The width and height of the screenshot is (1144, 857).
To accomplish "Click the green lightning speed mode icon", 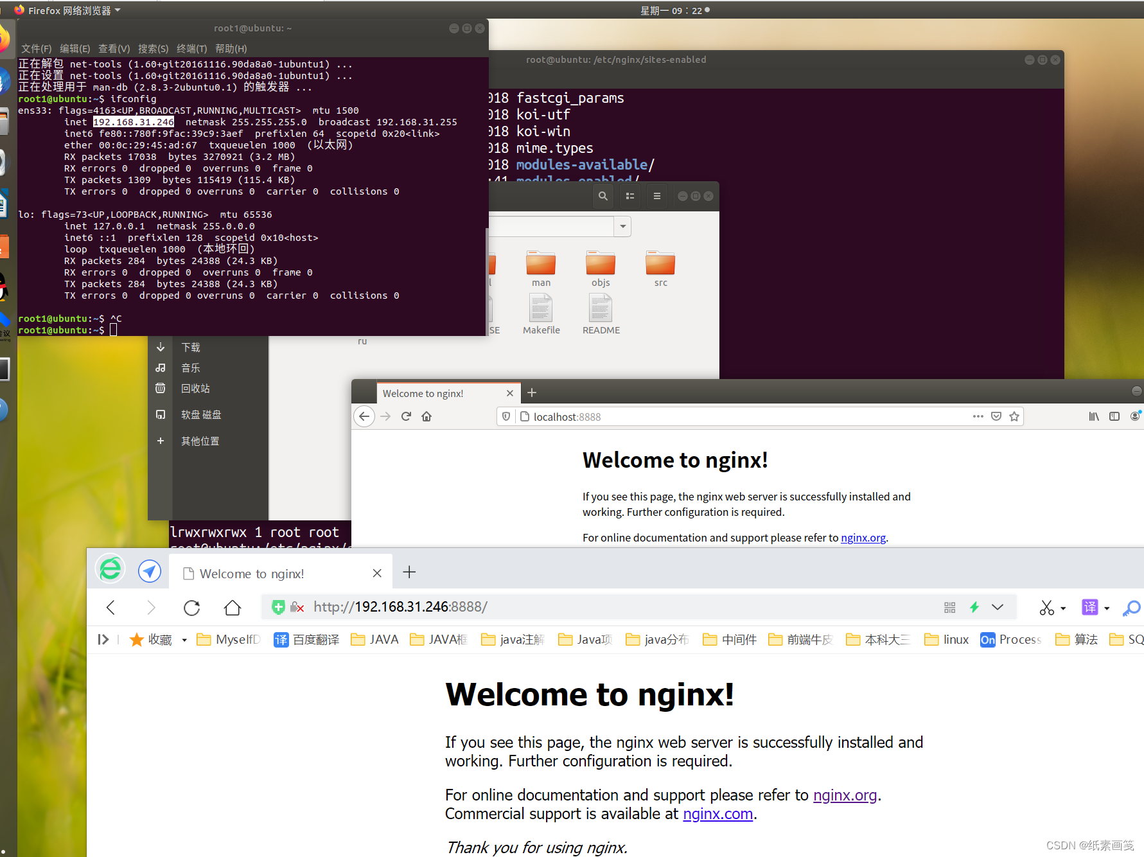I will click(974, 607).
